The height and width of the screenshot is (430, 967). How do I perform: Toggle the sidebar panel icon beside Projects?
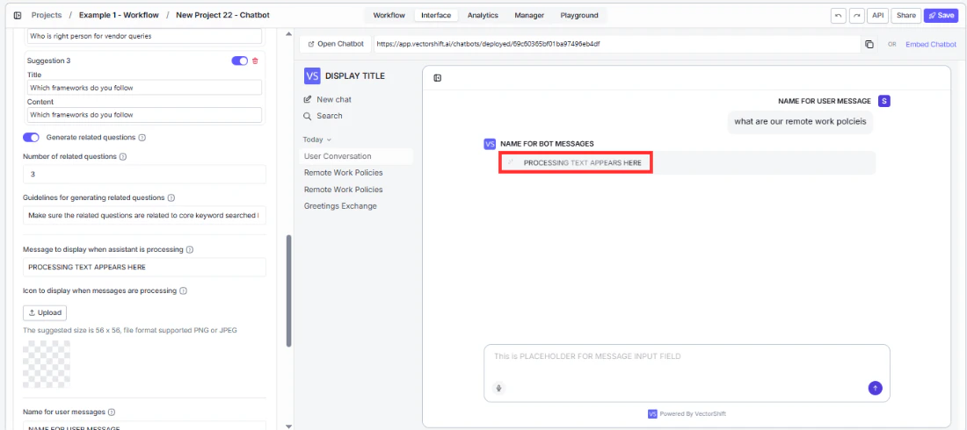(18, 16)
